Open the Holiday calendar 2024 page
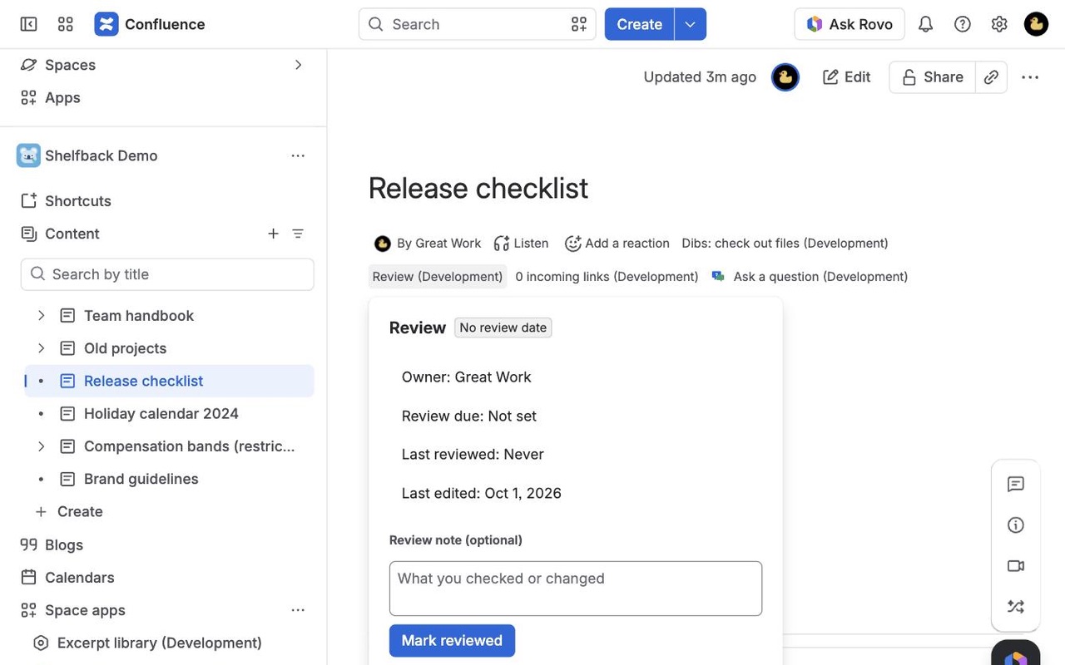The image size is (1065, 665). coord(161,414)
